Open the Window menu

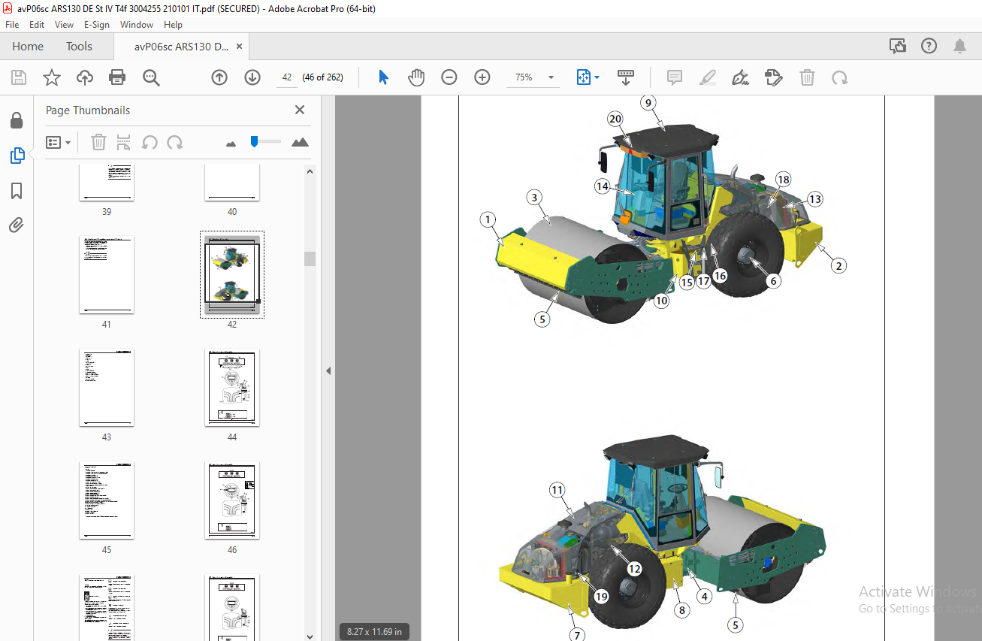click(x=137, y=25)
